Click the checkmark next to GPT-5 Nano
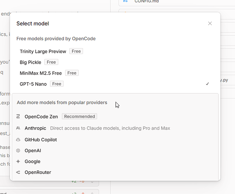The width and height of the screenshot is (235, 194). tap(207, 84)
